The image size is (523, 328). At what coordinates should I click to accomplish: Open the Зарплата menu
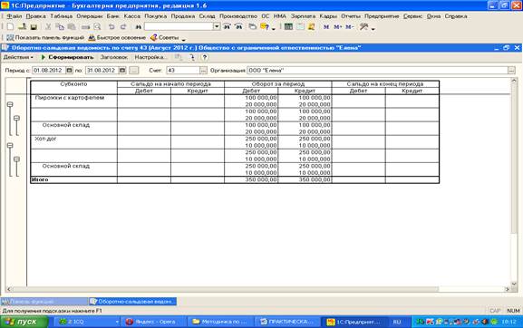click(x=303, y=16)
